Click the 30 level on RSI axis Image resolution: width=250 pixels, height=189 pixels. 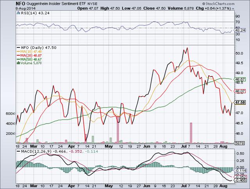(x=238, y=34)
